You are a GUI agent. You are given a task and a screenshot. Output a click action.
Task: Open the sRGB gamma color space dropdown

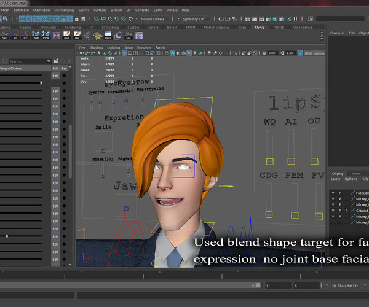click(314, 53)
